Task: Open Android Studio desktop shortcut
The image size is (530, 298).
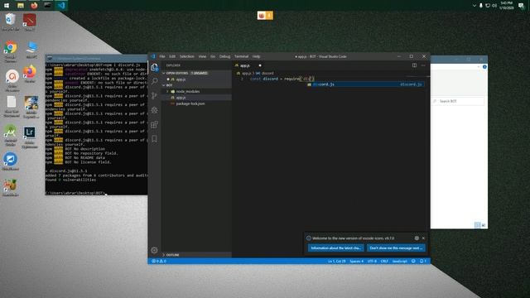Action: 11,135
